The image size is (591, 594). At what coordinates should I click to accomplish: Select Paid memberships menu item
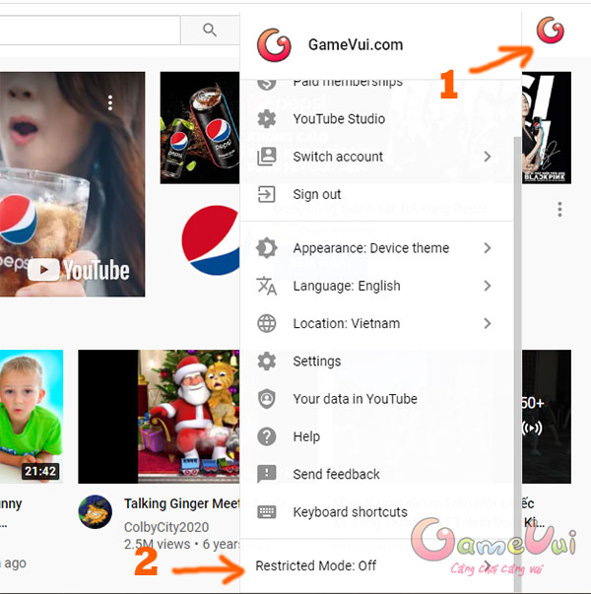click(x=377, y=84)
